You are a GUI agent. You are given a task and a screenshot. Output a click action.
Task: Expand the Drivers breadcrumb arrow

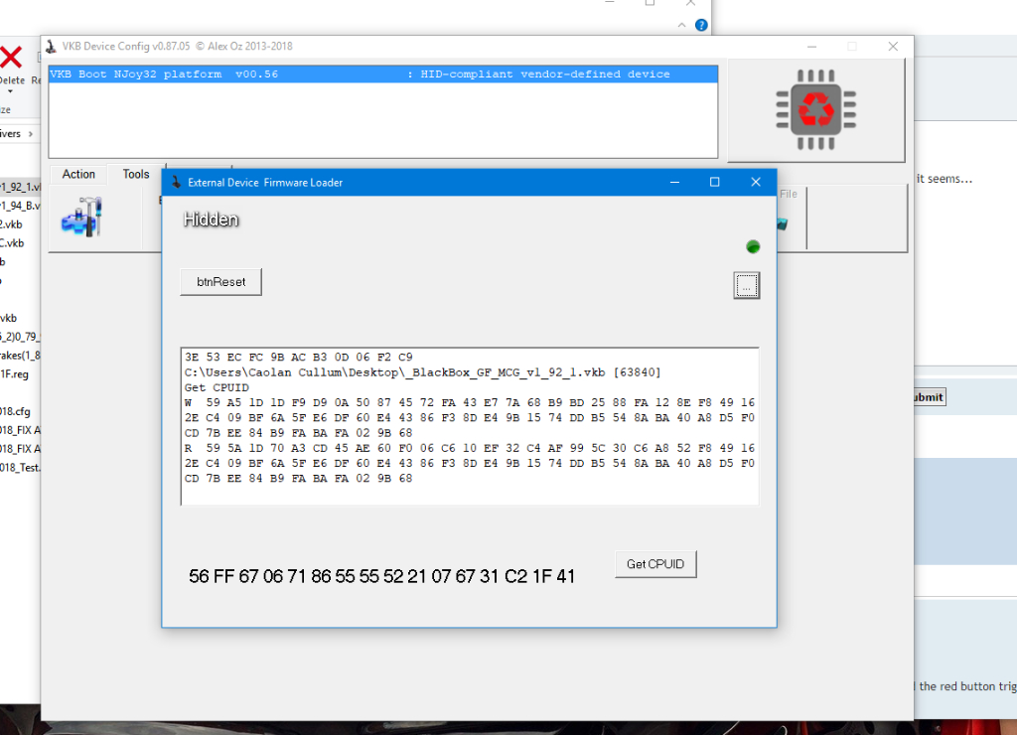(31, 134)
